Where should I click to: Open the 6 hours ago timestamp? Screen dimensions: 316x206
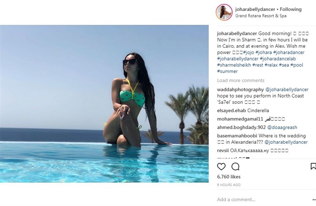pyautogui.click(x=229, y=185)
